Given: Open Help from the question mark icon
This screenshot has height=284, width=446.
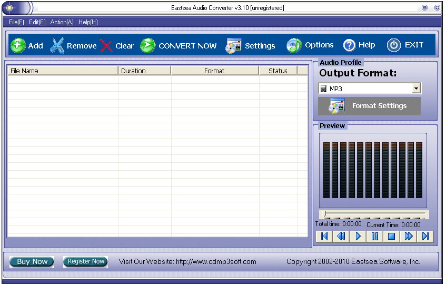Looking at the screenshot, I should (x=349, y=45).
